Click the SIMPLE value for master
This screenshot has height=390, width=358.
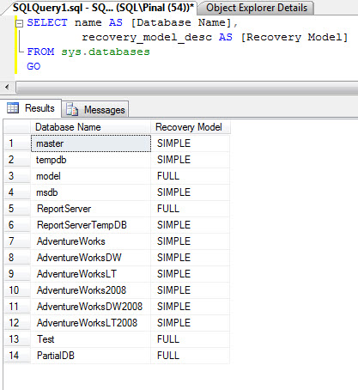191,143
